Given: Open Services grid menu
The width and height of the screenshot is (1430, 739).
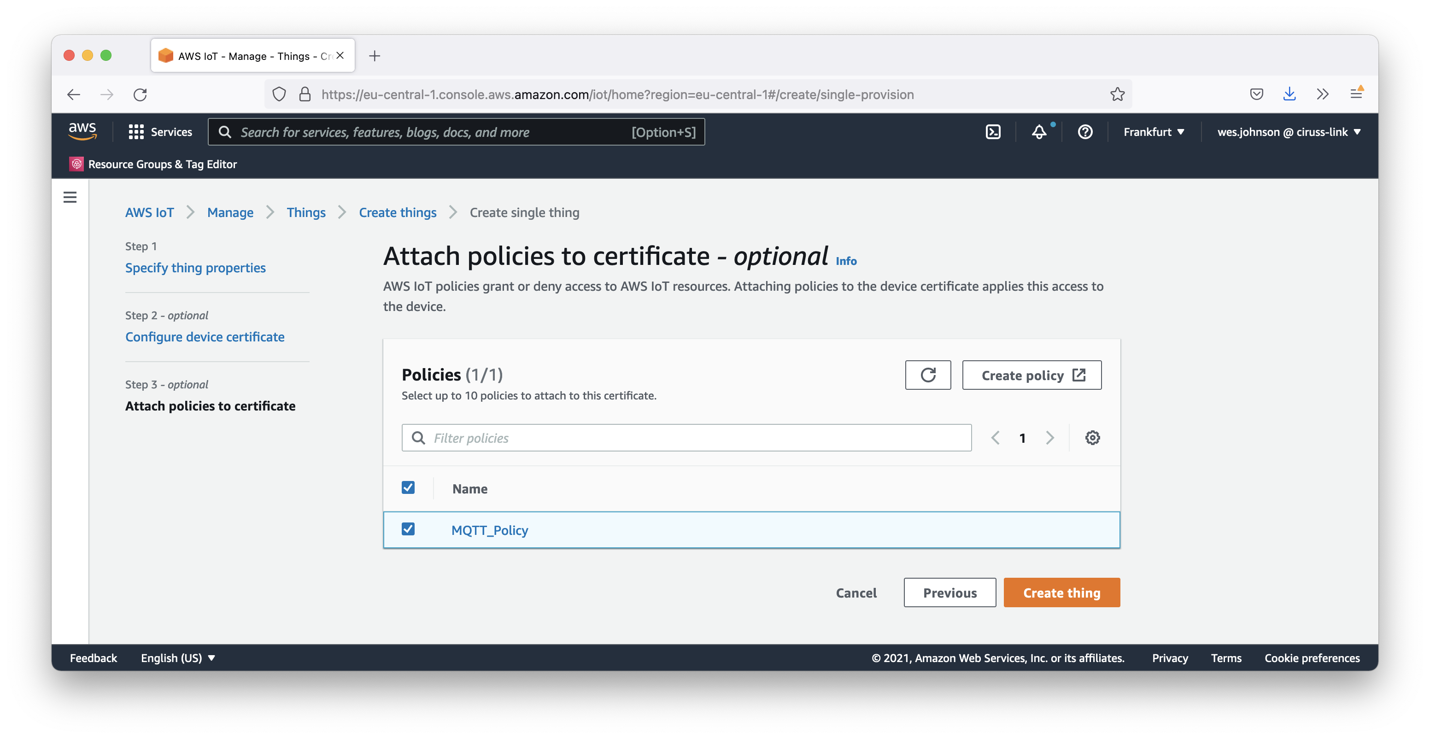Looking at the screenshot, I should click(160, 132).
